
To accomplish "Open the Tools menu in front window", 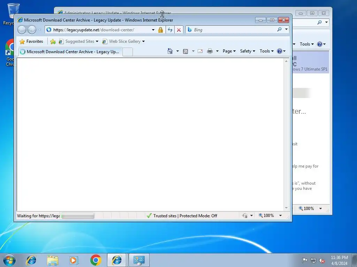I will [267, 51].
